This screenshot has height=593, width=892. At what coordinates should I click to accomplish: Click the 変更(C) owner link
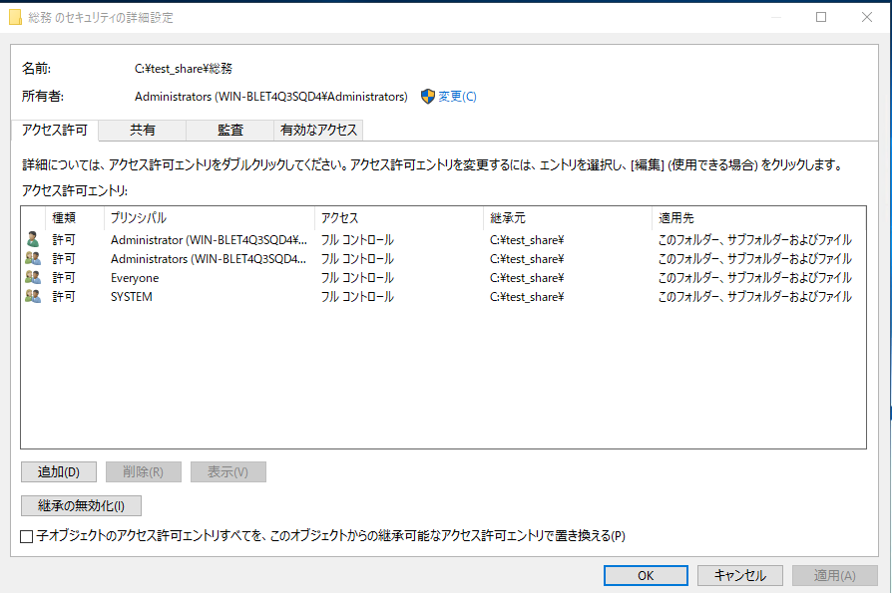[457, 97]
